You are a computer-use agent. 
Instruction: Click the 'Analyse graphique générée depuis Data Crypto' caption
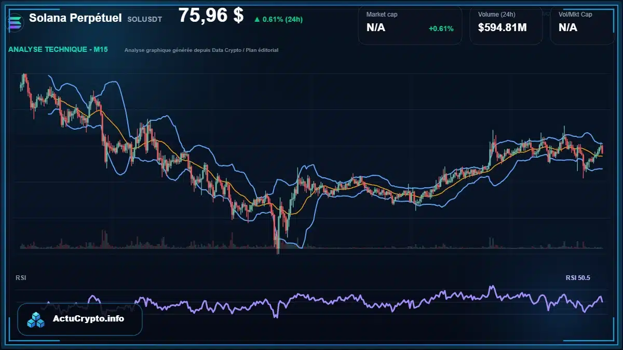[x=201, y=50]
